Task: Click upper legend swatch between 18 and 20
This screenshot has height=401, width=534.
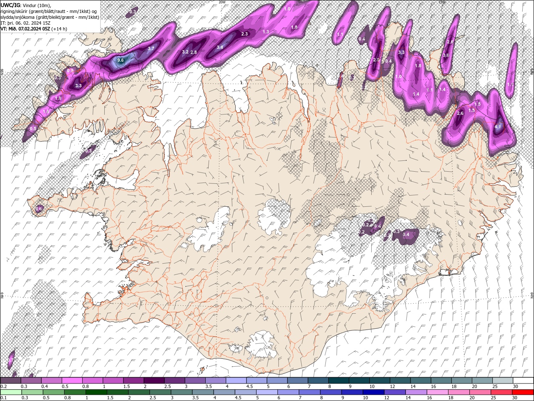Action: coord(461,381)
